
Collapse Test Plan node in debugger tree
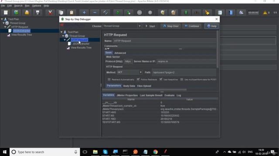point(61,32)
